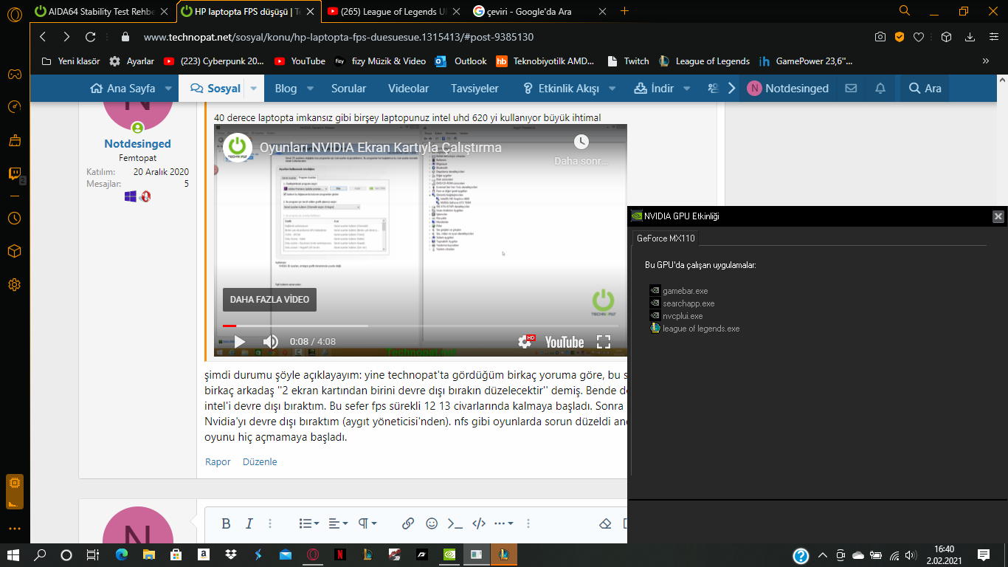Viewport: 1008px width, 567px height.
Task: Open Notdesinged account menu in navbar
Action: point(787,88)
